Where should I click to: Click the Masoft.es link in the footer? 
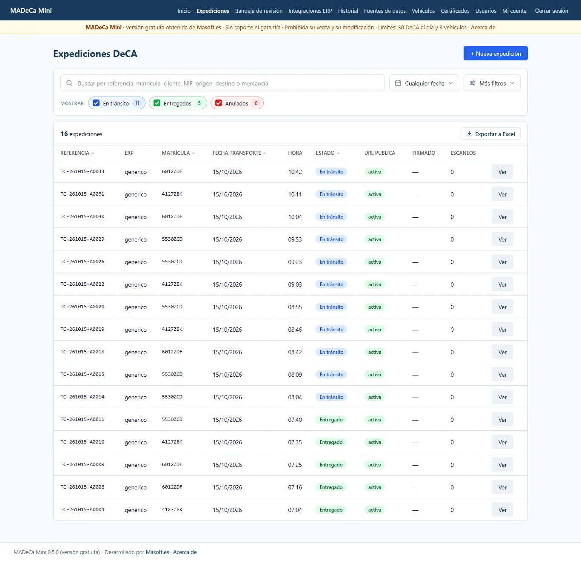click(x=157, y=552)
